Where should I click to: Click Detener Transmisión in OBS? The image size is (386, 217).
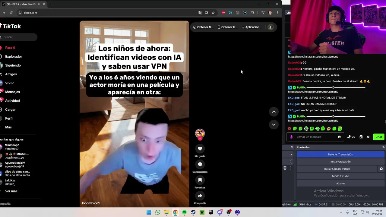(340, 154)
